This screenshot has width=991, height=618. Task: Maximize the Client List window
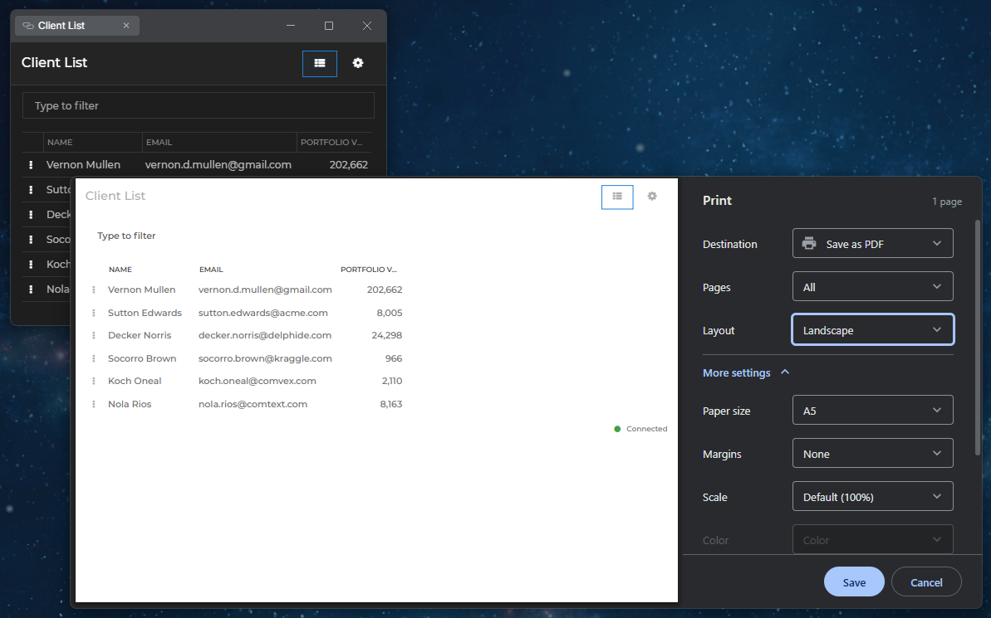329,26
